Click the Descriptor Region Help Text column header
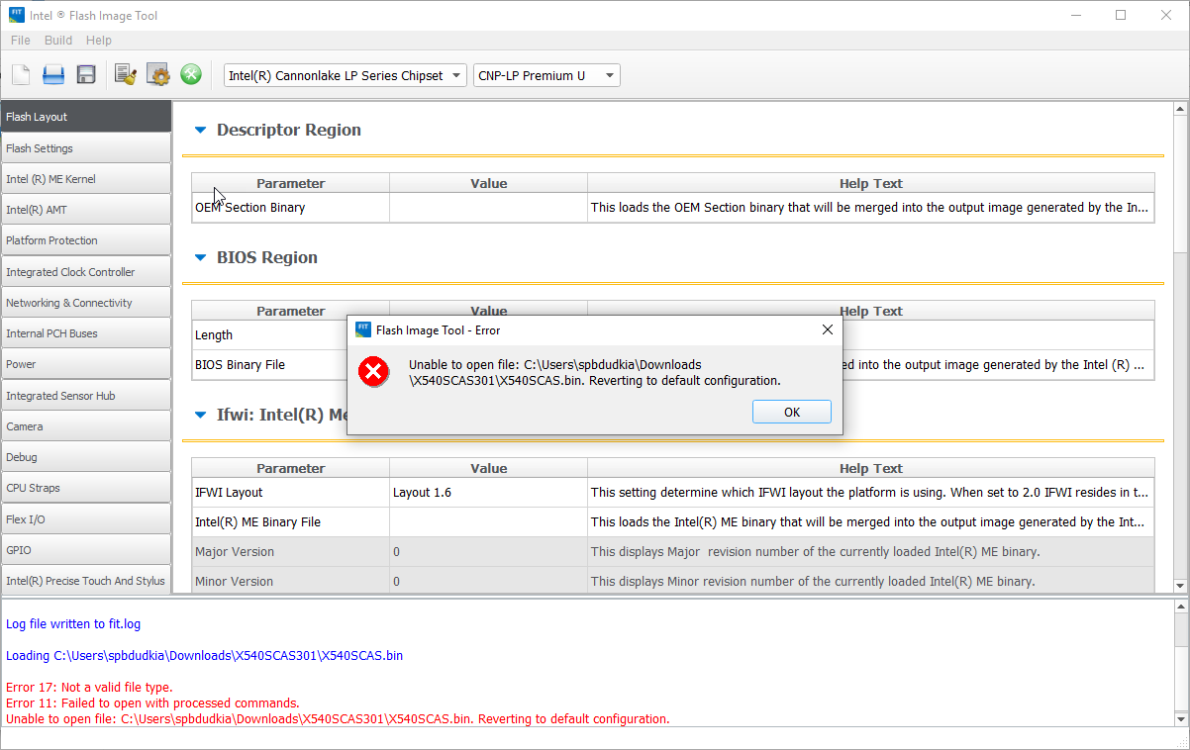The width and height of the screenshot is (1190, 750). [870, 183]
